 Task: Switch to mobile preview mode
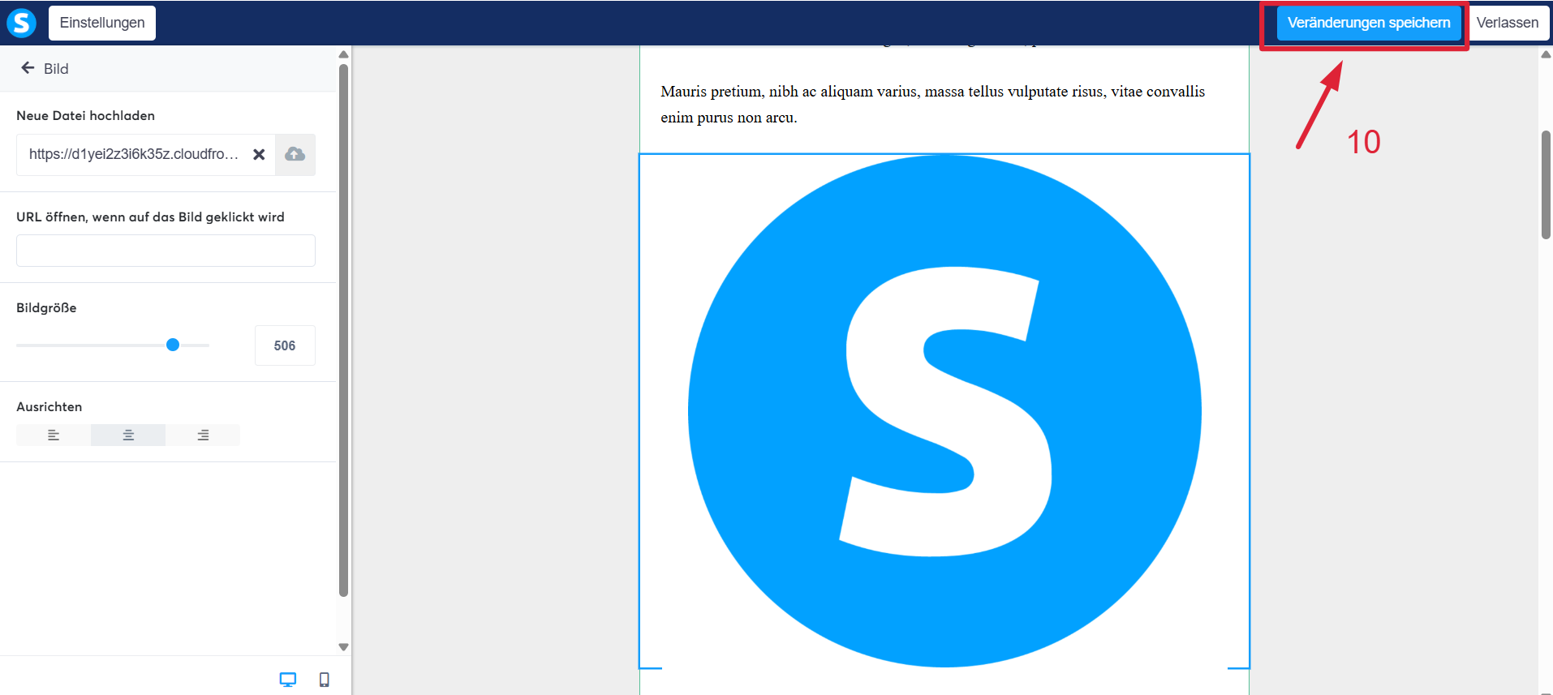click(325, 680)
